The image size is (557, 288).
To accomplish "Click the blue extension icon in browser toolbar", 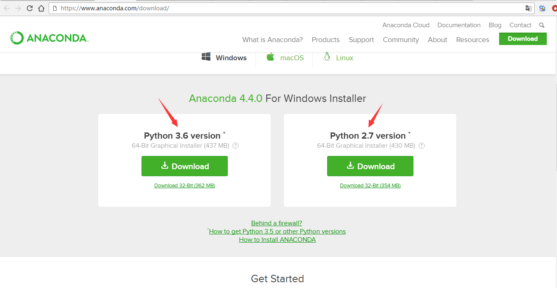I will click(x=542, y=8).
